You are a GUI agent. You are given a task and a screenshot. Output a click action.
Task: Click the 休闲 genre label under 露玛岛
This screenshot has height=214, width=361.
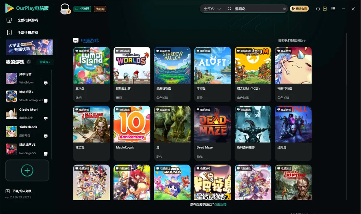(78, 98)
